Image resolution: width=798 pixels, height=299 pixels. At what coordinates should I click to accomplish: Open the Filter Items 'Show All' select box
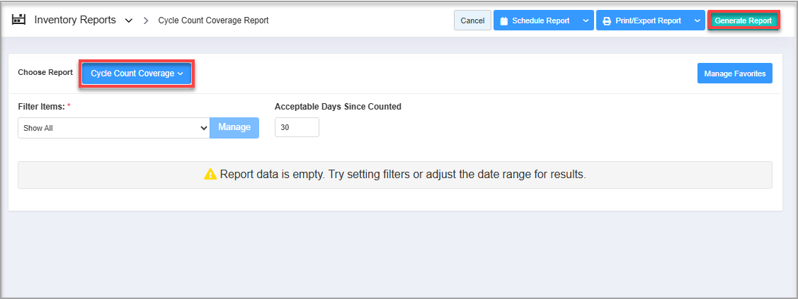(x=113, y=128)
